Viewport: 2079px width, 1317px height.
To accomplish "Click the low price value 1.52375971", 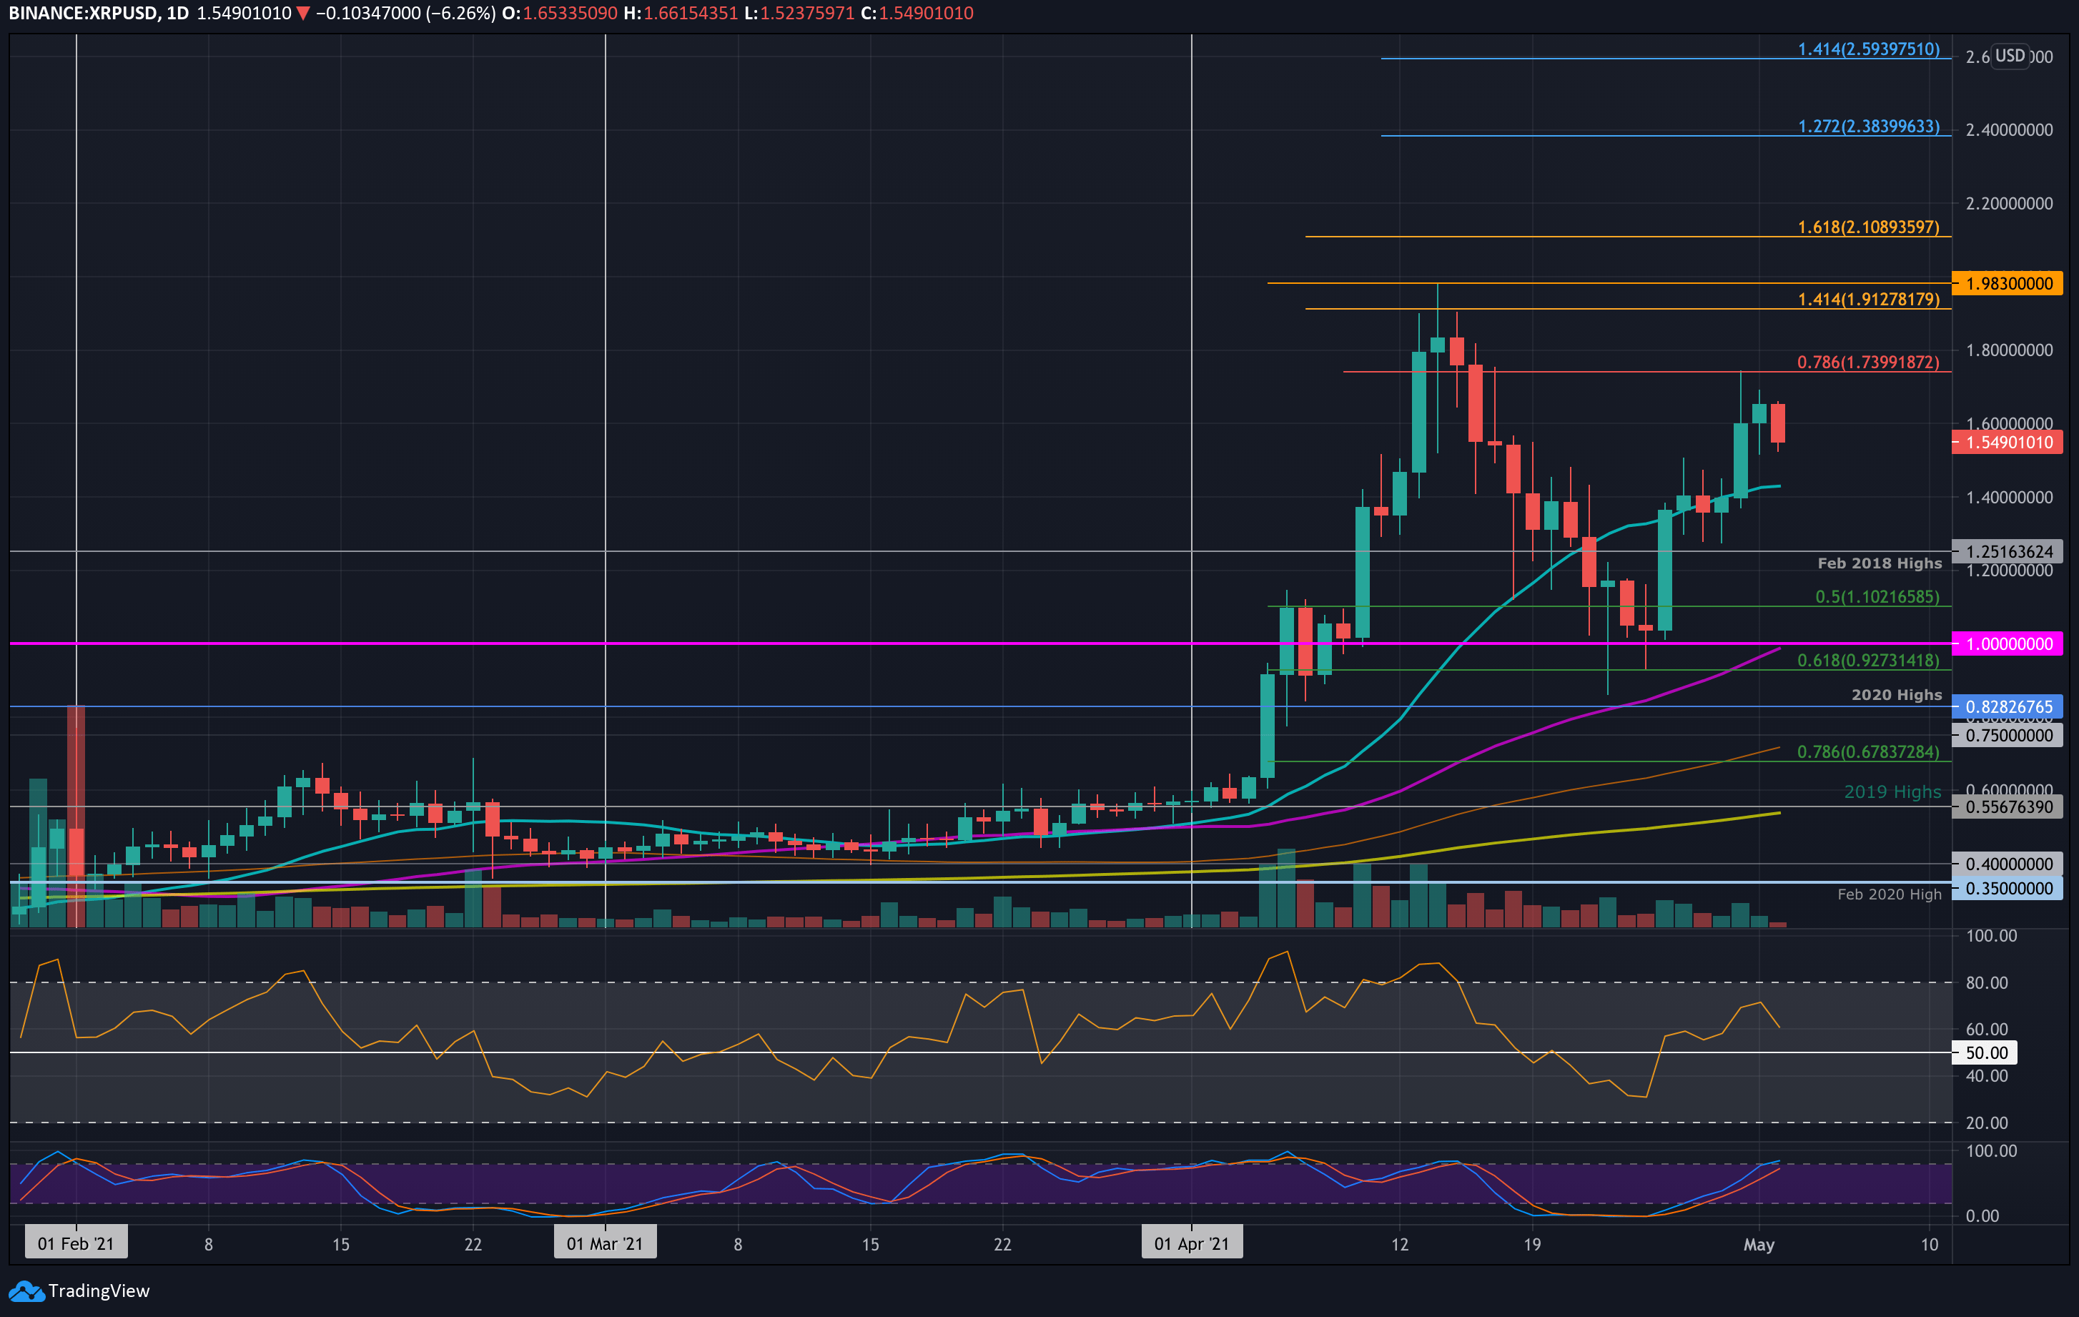I will [807, 13].
